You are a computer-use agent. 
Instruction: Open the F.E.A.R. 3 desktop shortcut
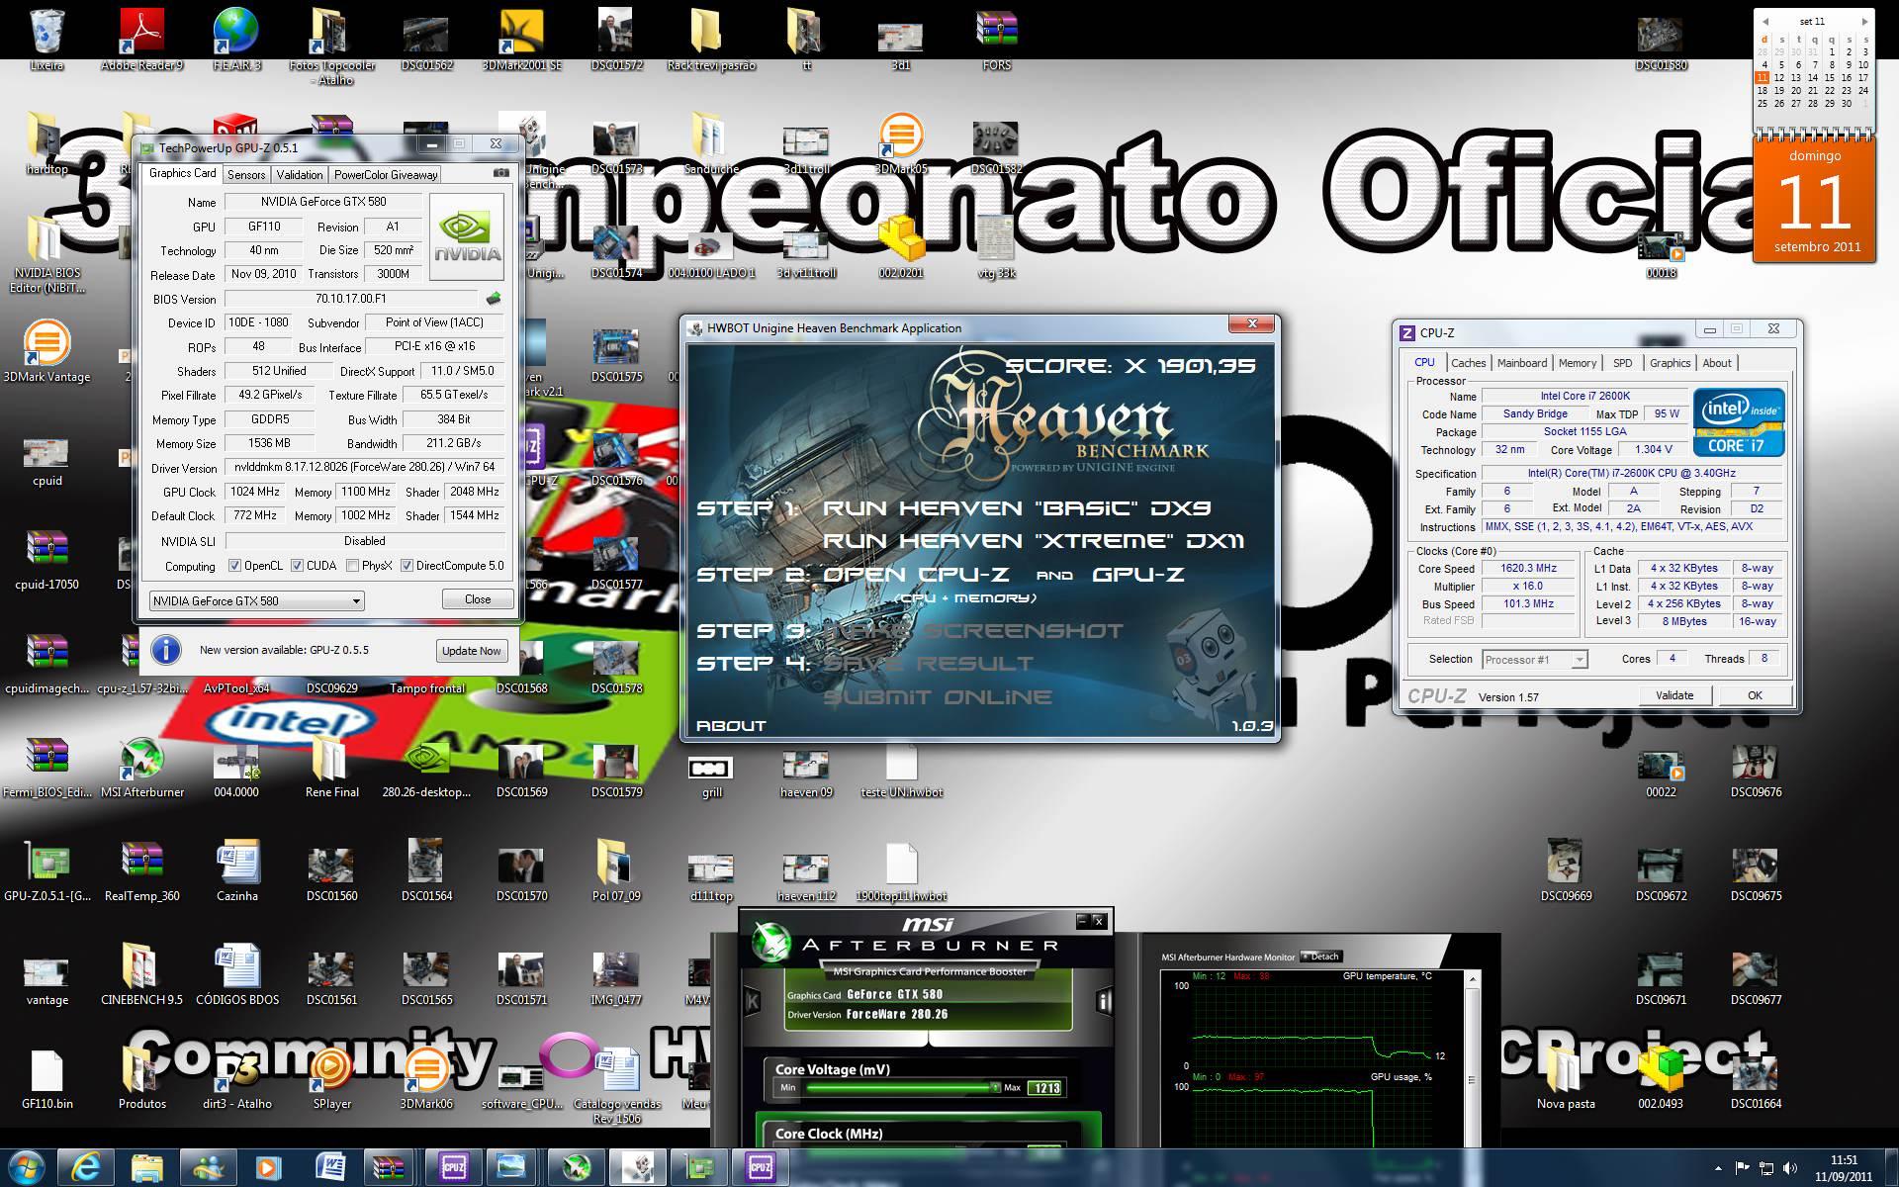point(236,40)
